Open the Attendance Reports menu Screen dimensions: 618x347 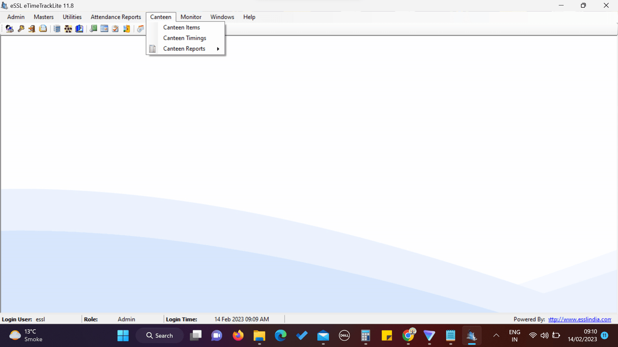(115, 17)
